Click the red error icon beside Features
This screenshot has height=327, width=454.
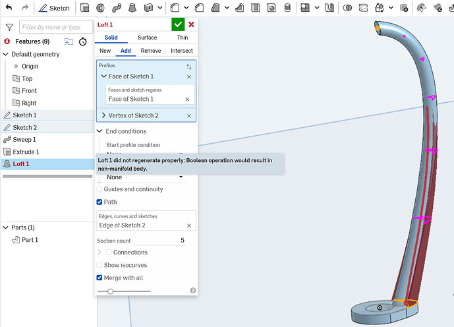7,42
